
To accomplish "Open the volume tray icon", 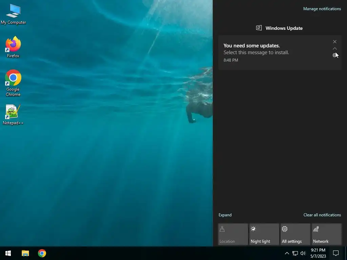I will [303, 253].
